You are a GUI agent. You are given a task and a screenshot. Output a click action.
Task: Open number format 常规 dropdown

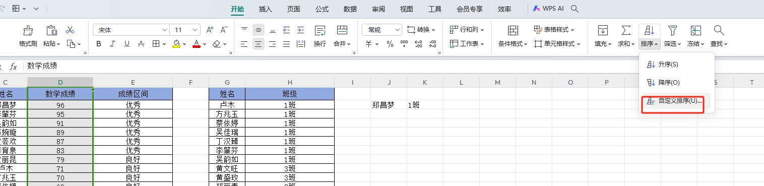382,30
